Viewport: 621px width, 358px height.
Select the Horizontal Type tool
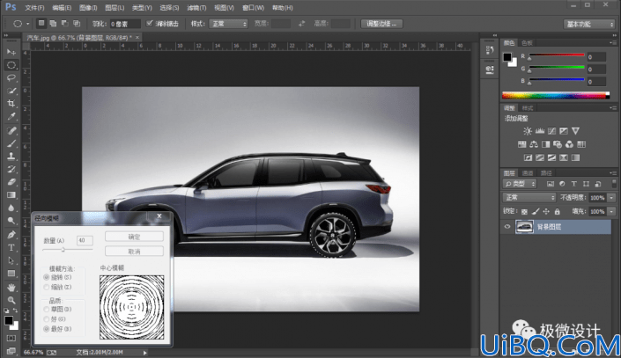pyautogui.click(x=11, y=248)
